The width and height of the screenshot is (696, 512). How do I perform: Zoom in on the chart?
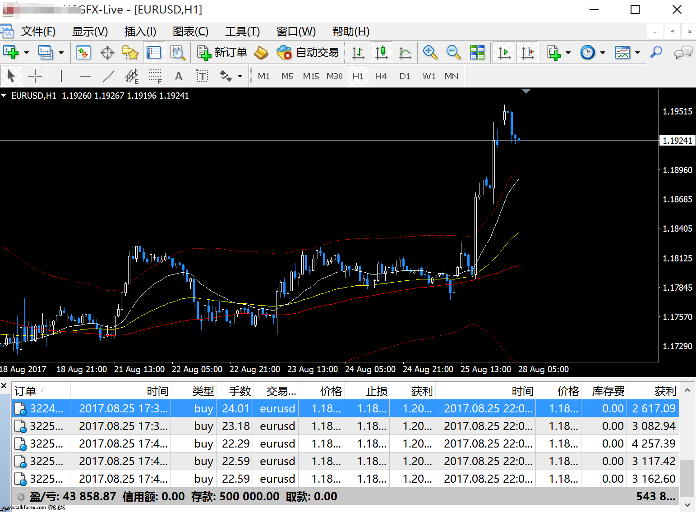coord(430,52)
